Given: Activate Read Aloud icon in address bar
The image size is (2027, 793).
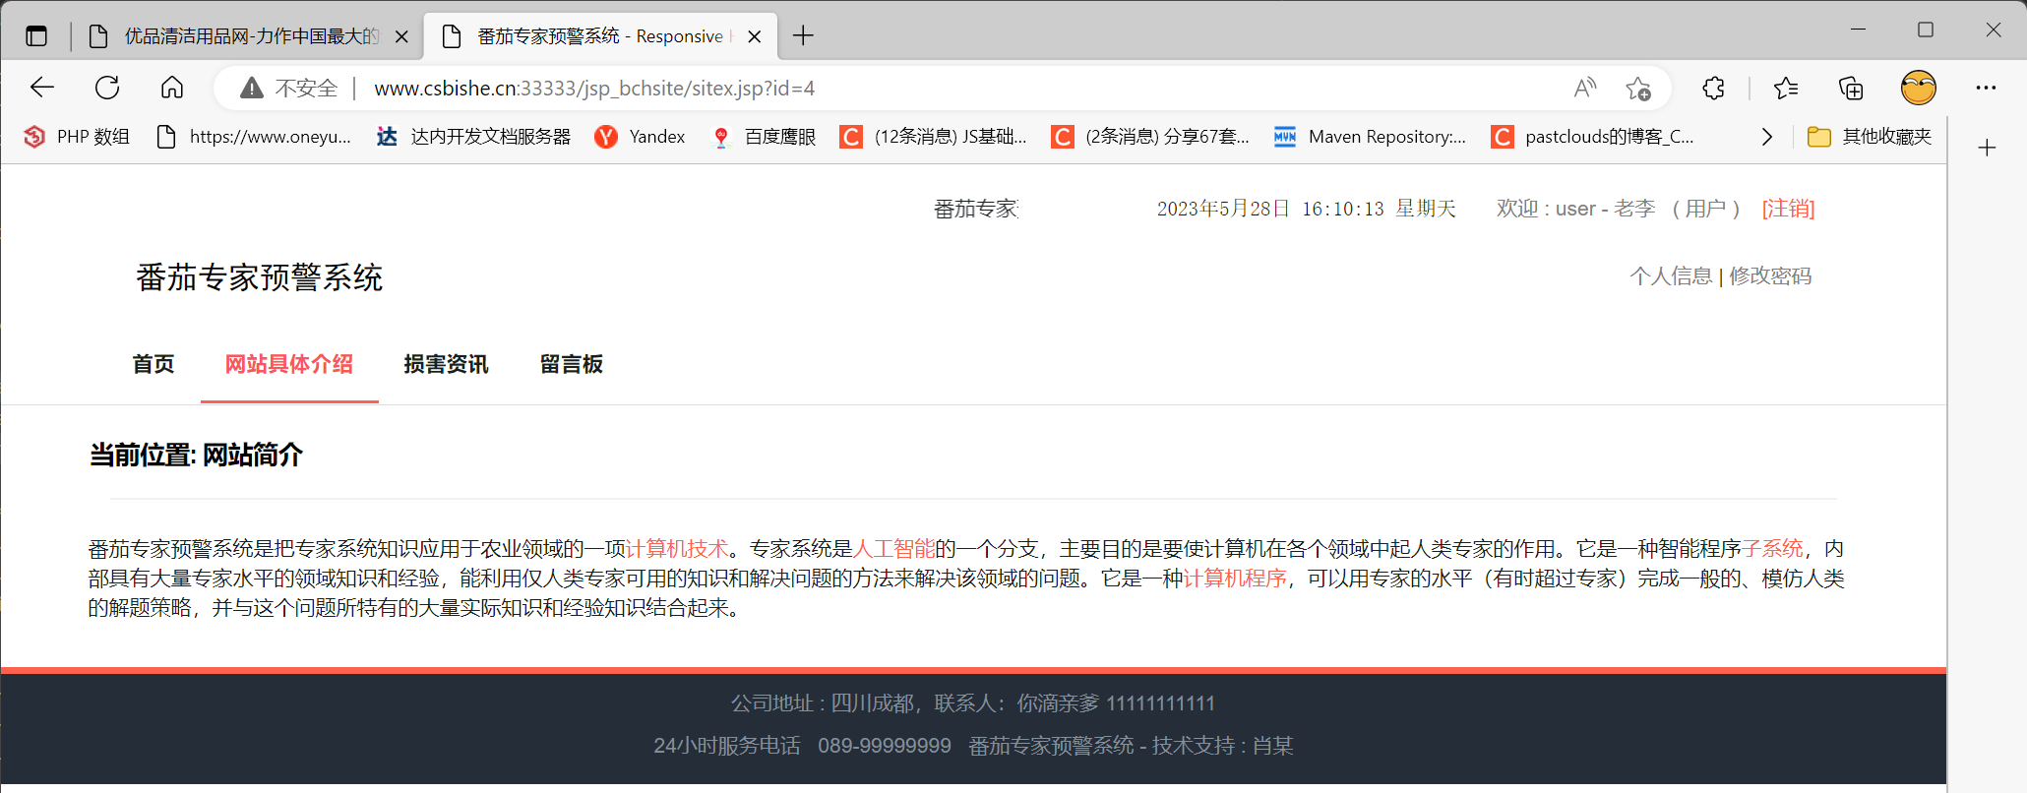Looking at the screenshot, I should coord(1584,88).
